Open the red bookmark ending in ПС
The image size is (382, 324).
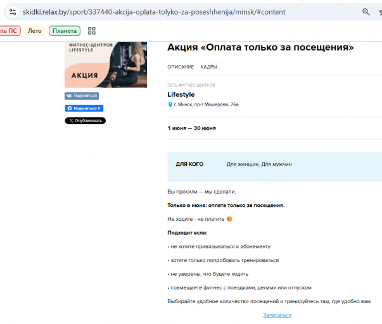click(9, 31)
